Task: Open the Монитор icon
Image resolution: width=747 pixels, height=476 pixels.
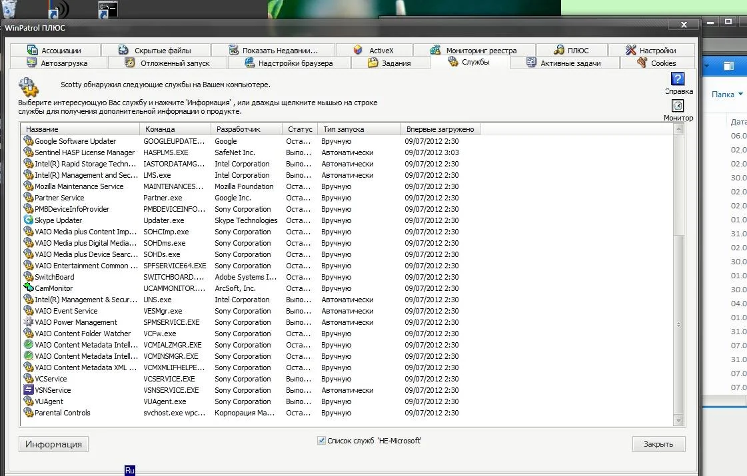Action: 678,106
